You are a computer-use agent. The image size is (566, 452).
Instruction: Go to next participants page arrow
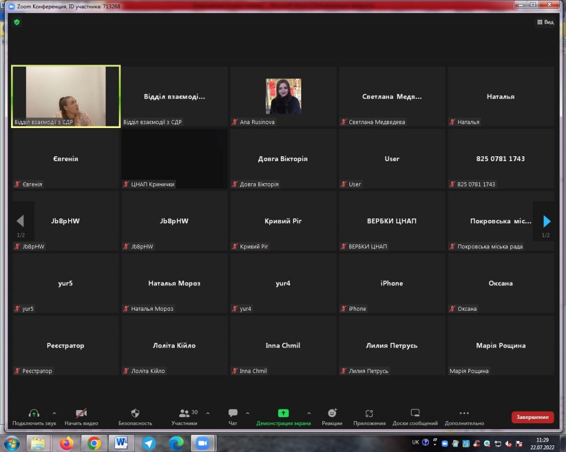547,221
